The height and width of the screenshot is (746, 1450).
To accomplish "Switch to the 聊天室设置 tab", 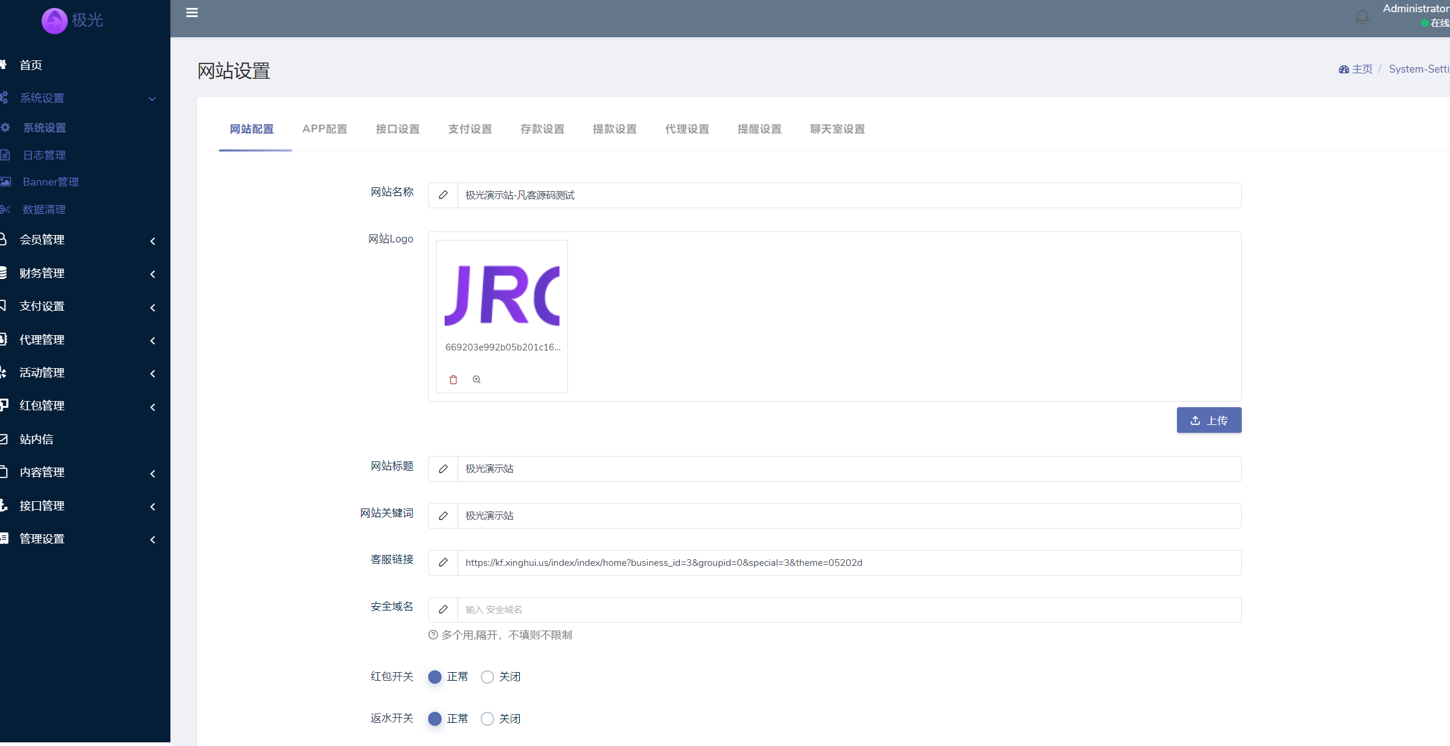I will (x=837, y=129).
